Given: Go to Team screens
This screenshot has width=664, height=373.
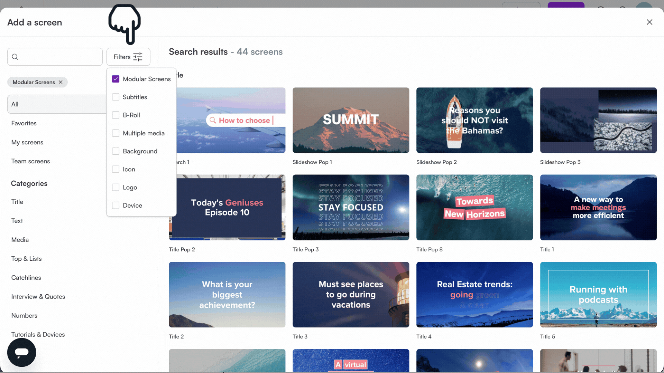Looking at the screenshot, I should [30, 161].
